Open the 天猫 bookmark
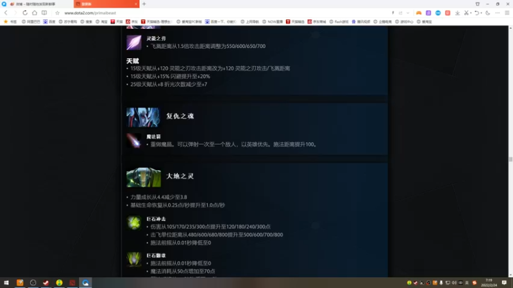Screen dimensions: 513x288 pyautogui.click(x=117, y=22)
